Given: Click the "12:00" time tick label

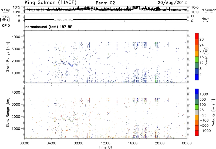Looking at the screenshot, I should [106, 143].
